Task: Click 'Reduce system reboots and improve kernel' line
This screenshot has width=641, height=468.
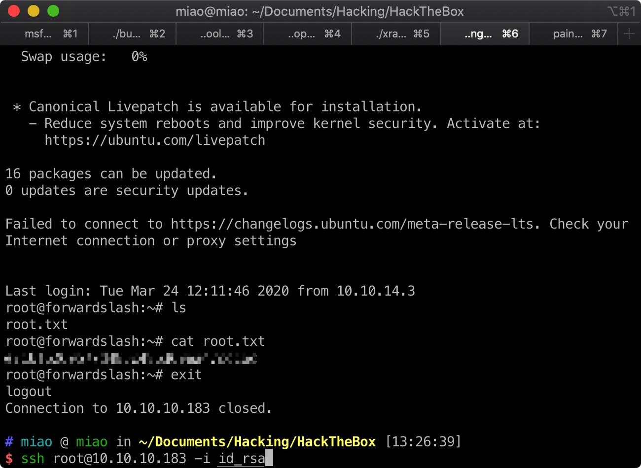Action: point(285,124)
